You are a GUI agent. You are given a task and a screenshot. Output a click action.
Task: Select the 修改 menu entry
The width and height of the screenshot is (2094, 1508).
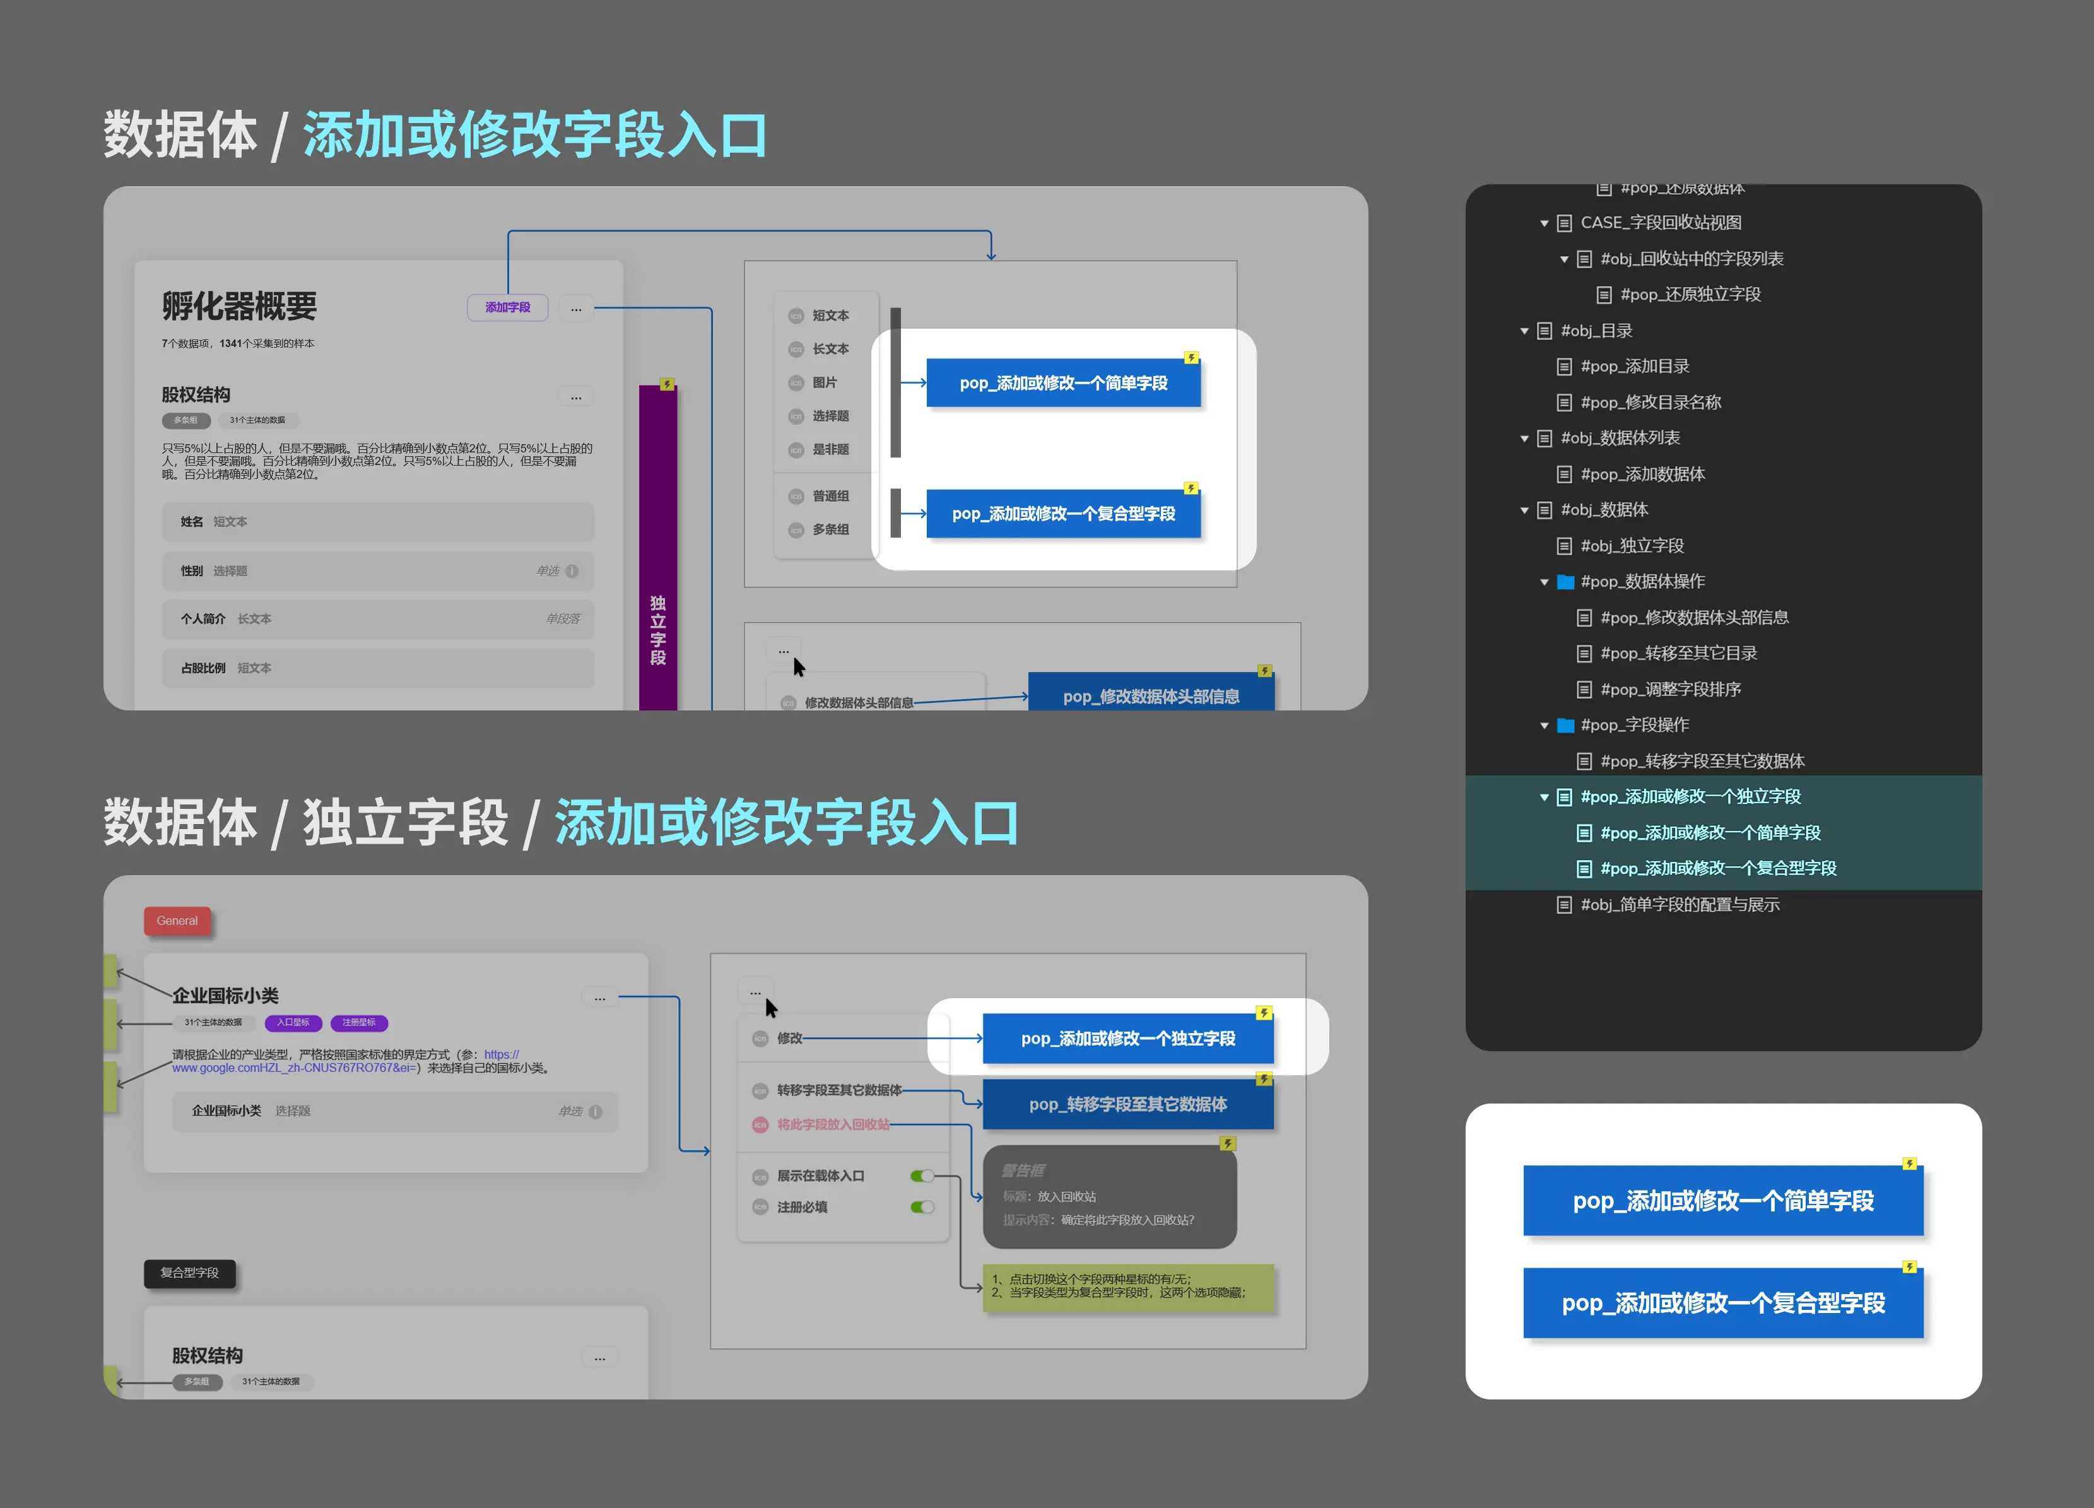789,1038
